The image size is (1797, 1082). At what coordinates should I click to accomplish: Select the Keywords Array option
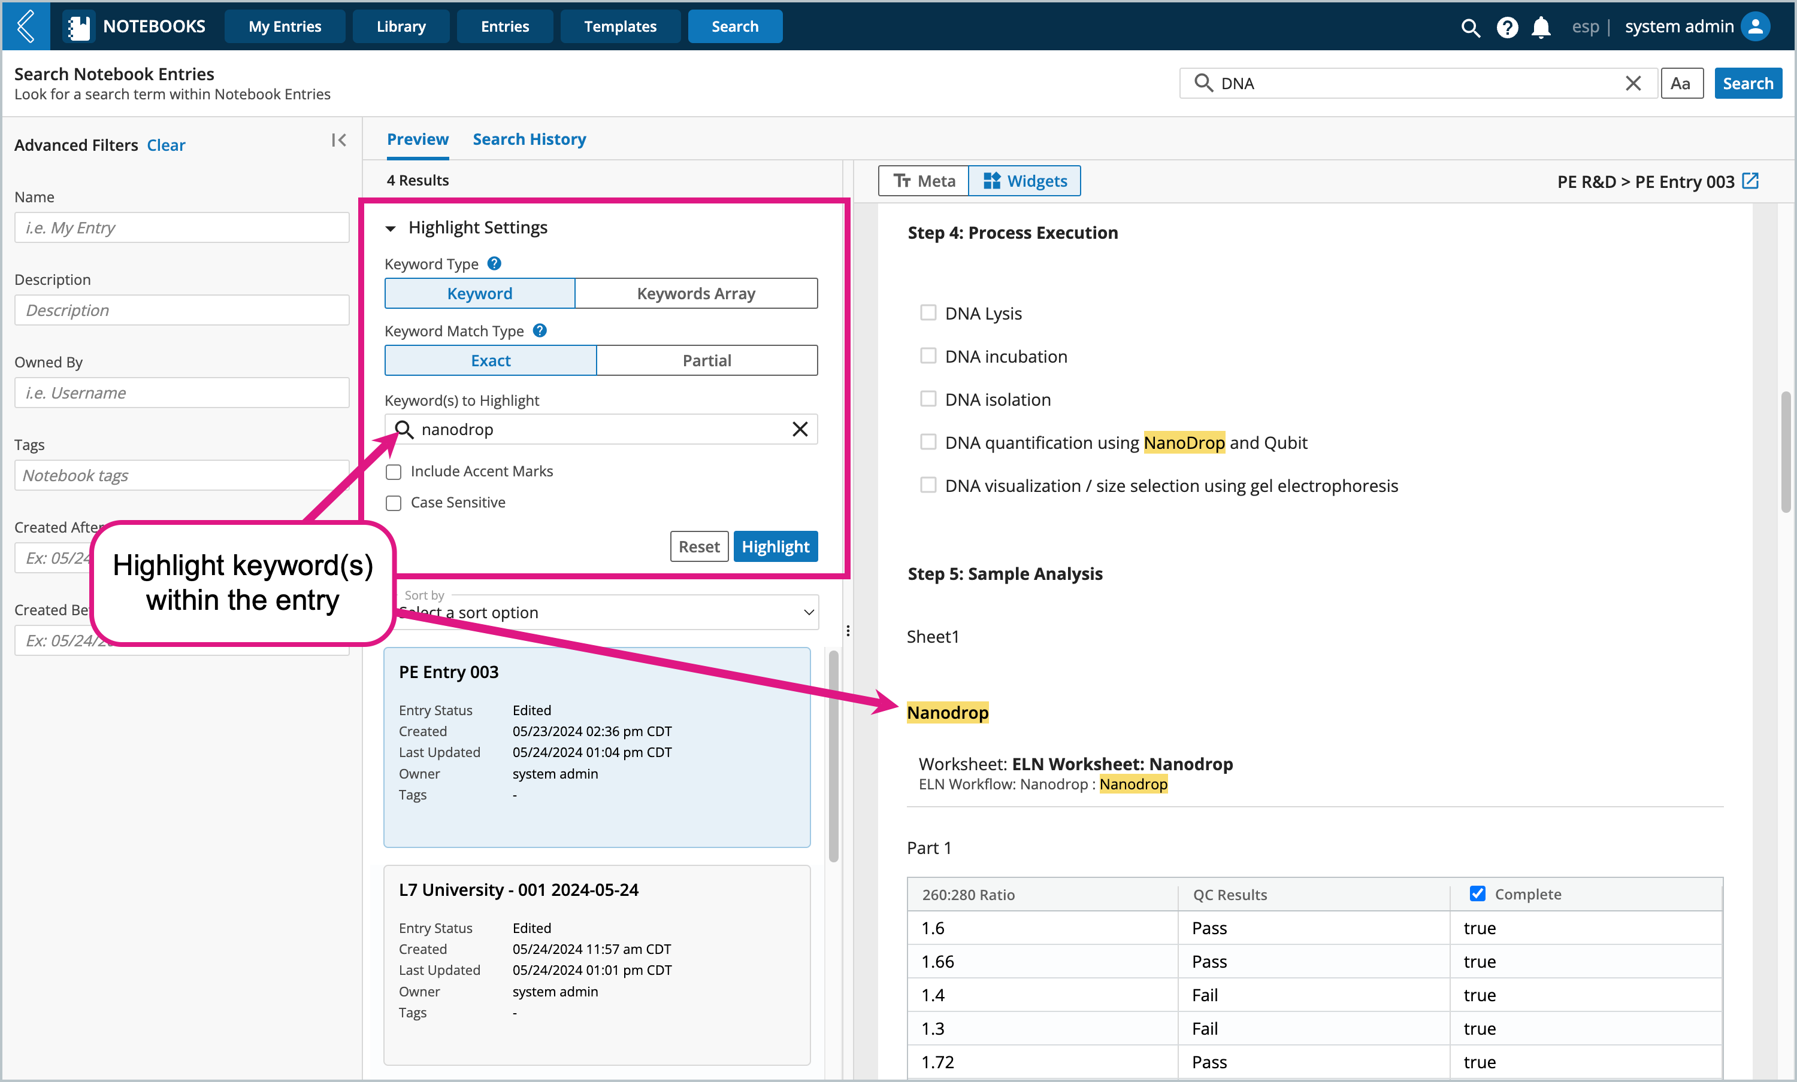(x=696, y=293)
